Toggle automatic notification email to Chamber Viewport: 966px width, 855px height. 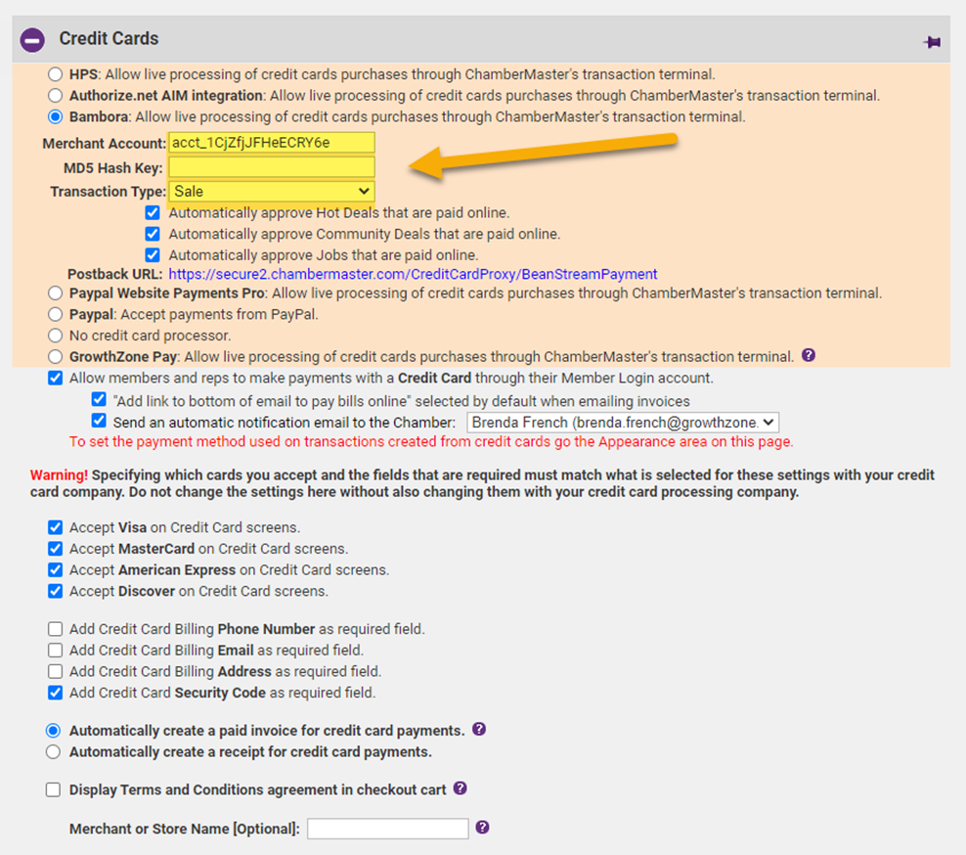(x=99, y=421)
